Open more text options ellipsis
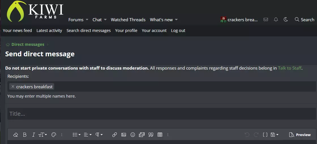Image resolution: width=317 pixels, height=144 pixels. click(62, 135)
